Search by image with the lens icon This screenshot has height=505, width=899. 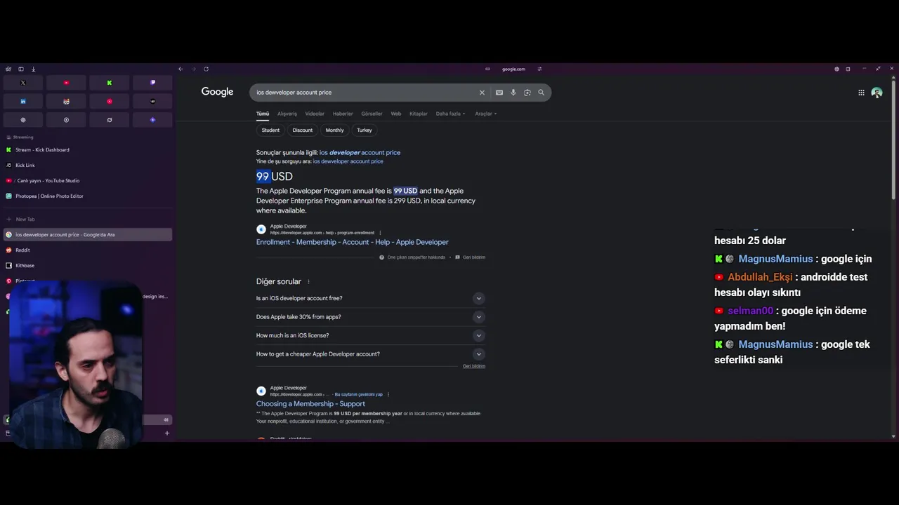[527, 93]
